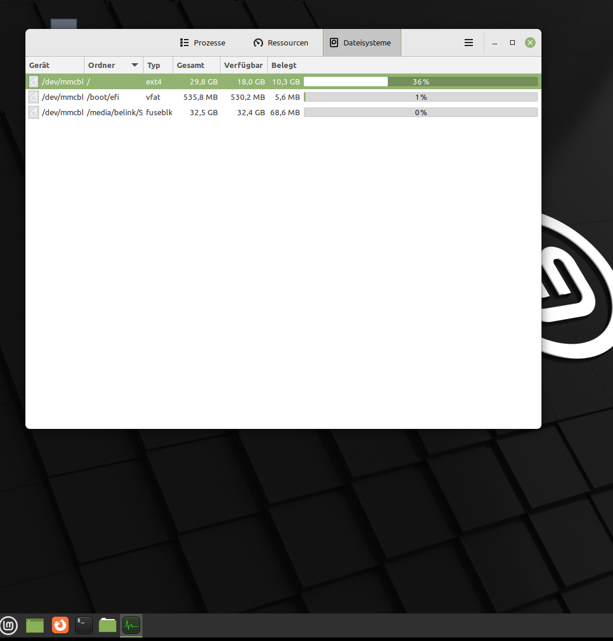Close the system monitor window

coord(530,43)
